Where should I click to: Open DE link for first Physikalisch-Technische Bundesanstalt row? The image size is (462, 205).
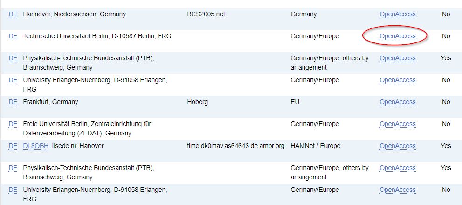point(13,58)
